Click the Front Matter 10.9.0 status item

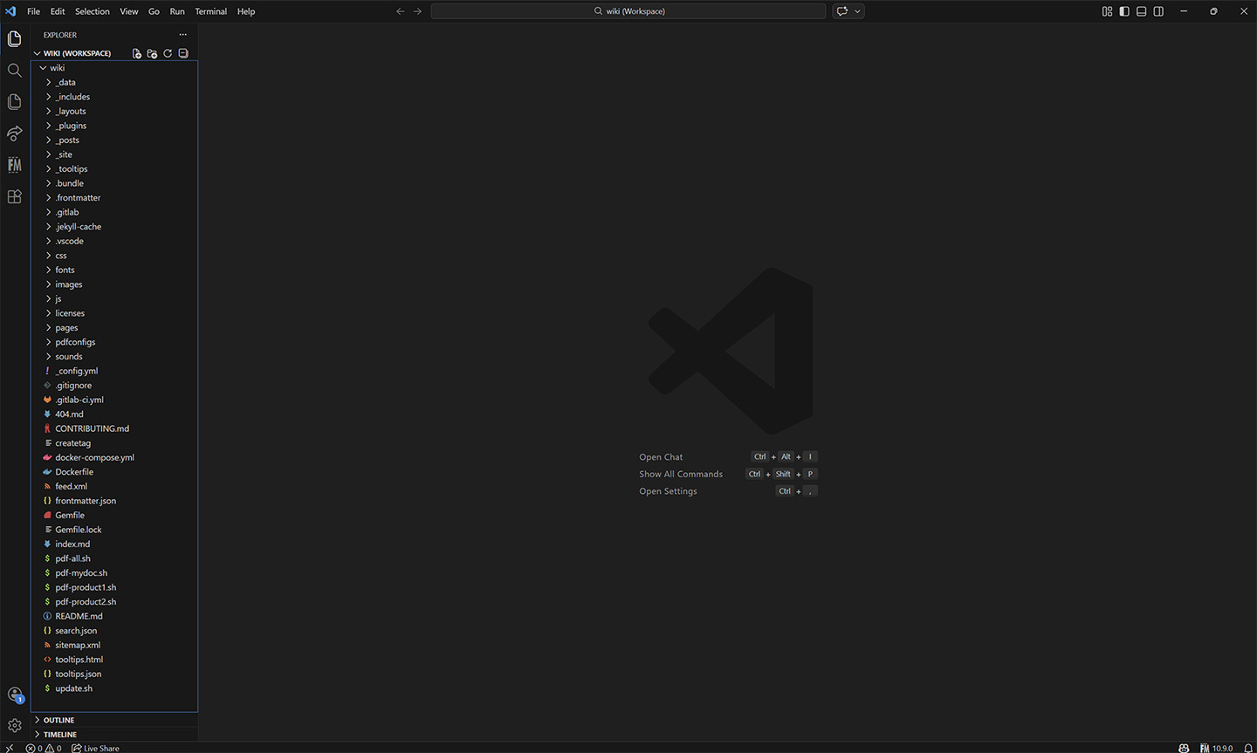[x=1217, y=748]
